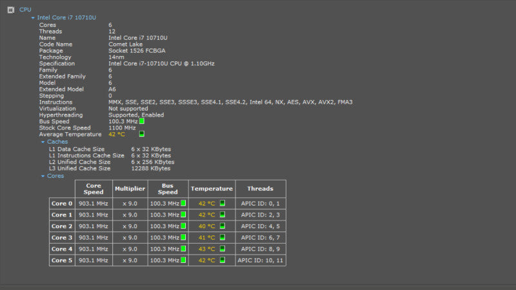The width and height of the screenshot is (516, 290).
Task: Click the 'APIC ID: 4, 5' cell
Action: pos(261,226)
